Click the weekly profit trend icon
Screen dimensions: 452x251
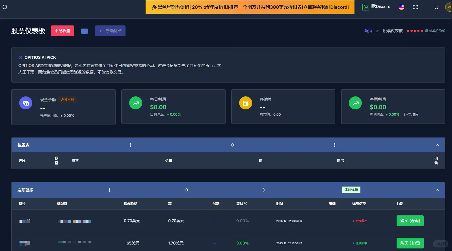pyautogui.click(x=355, y=103)
